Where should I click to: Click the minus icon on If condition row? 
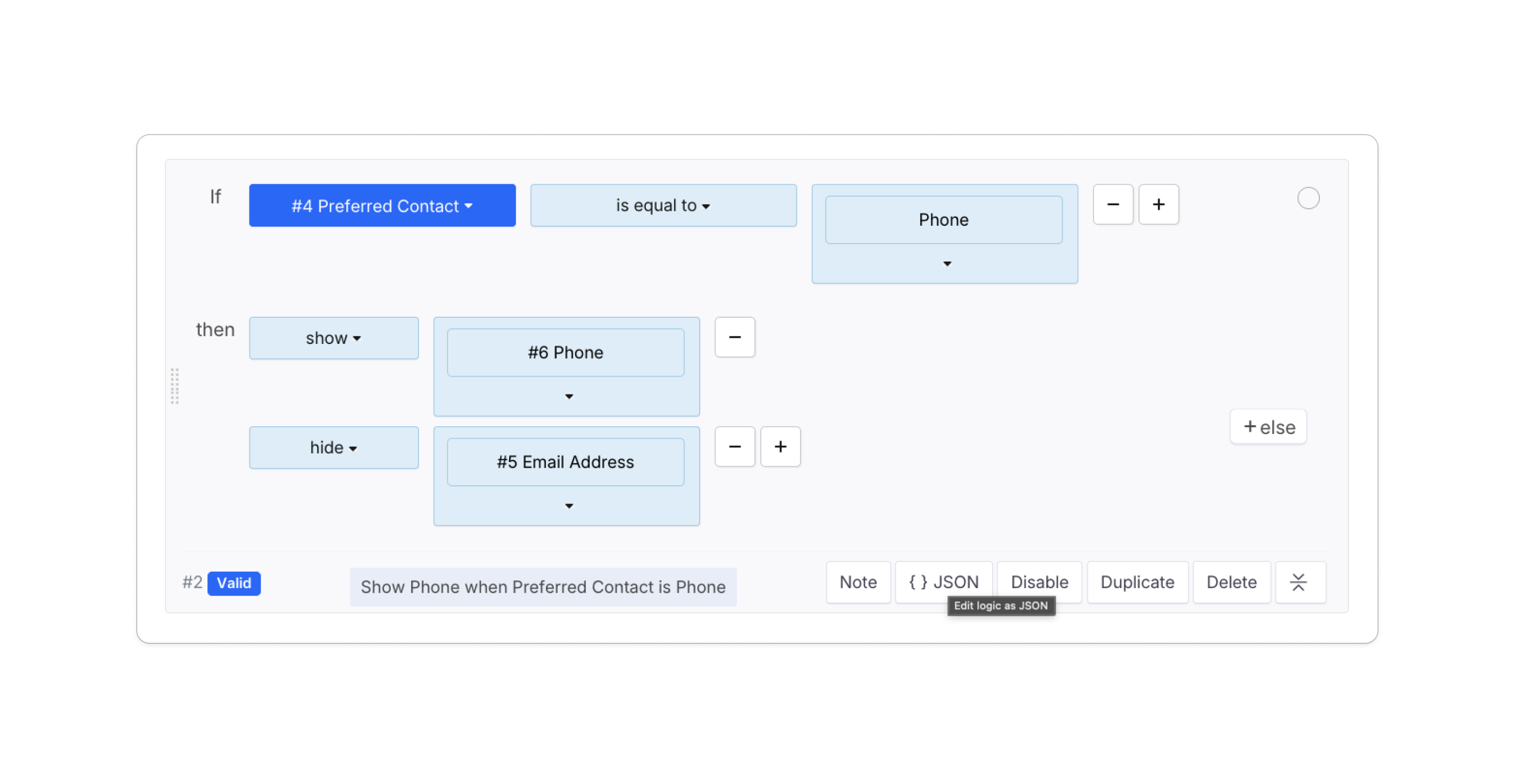1112,205
